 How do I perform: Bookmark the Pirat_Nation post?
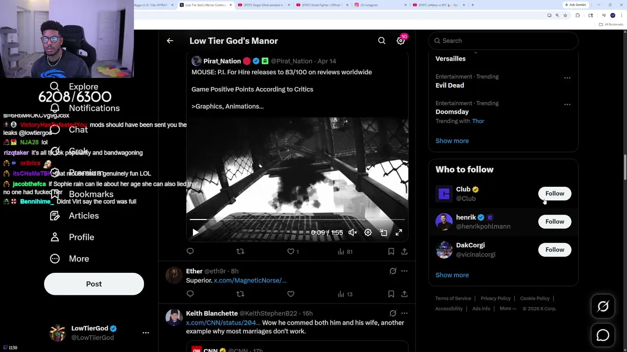391,251
